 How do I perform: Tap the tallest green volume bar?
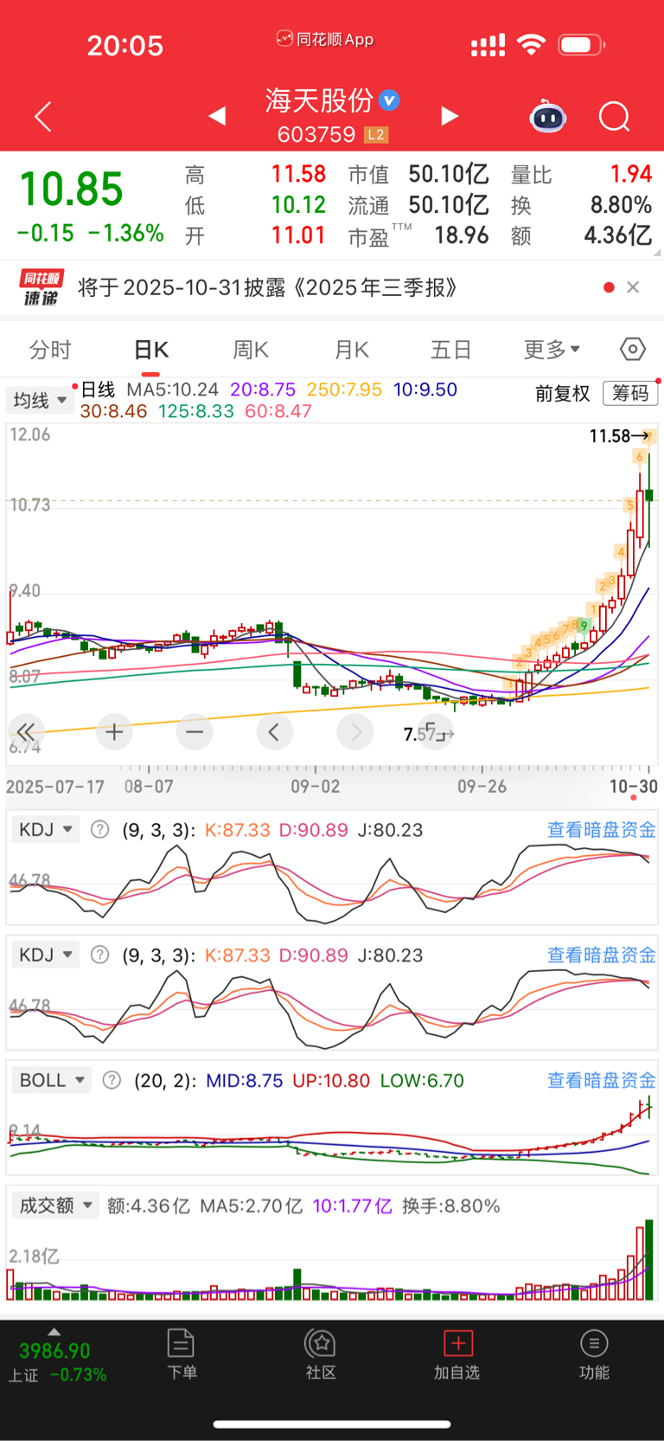pyautogui.click(x=649, y=1260)
